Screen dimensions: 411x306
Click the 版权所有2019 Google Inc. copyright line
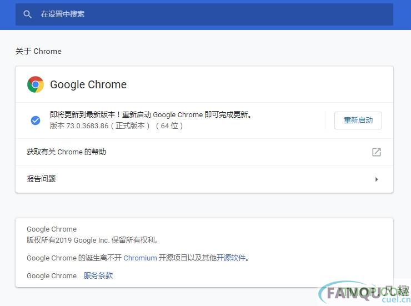[92, 240]
